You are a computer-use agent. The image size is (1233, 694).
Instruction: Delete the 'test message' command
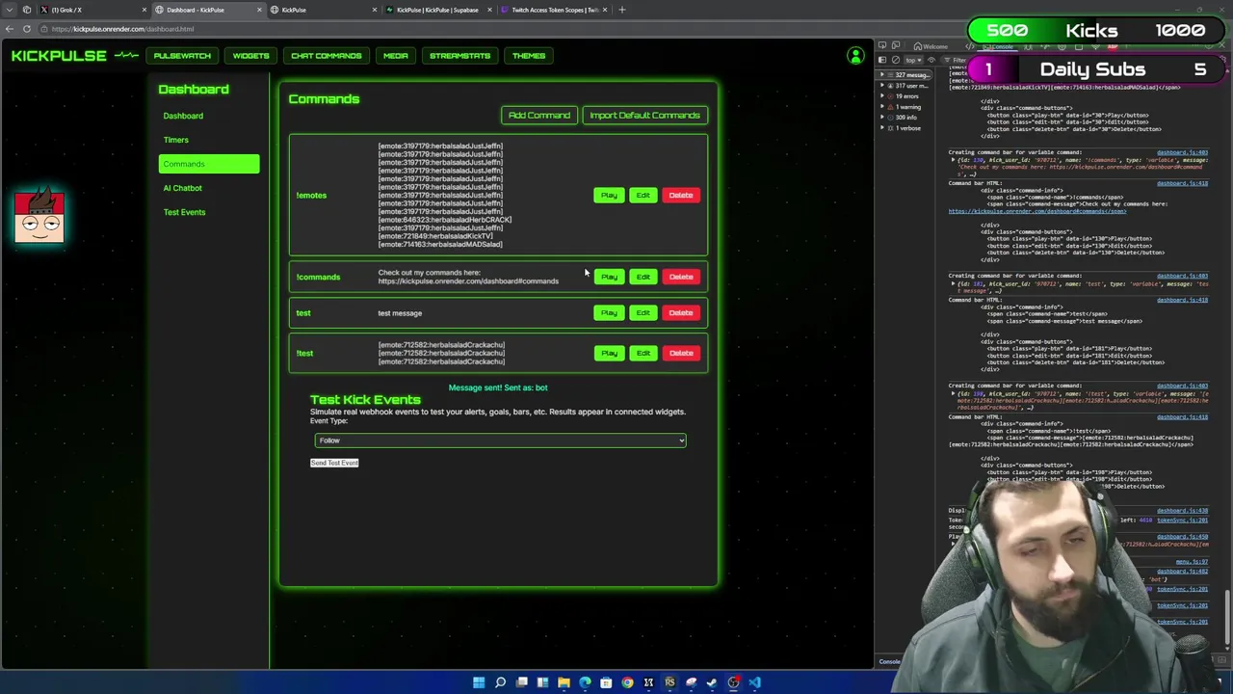coord(681,312)
